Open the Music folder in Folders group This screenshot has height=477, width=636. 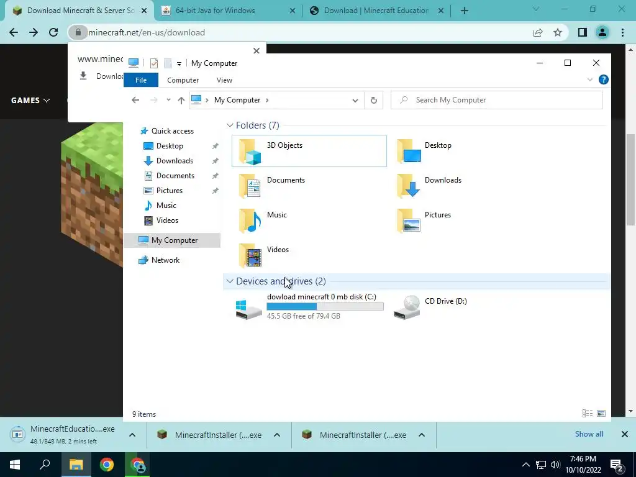pyautogui.click(x=263, y=220)
